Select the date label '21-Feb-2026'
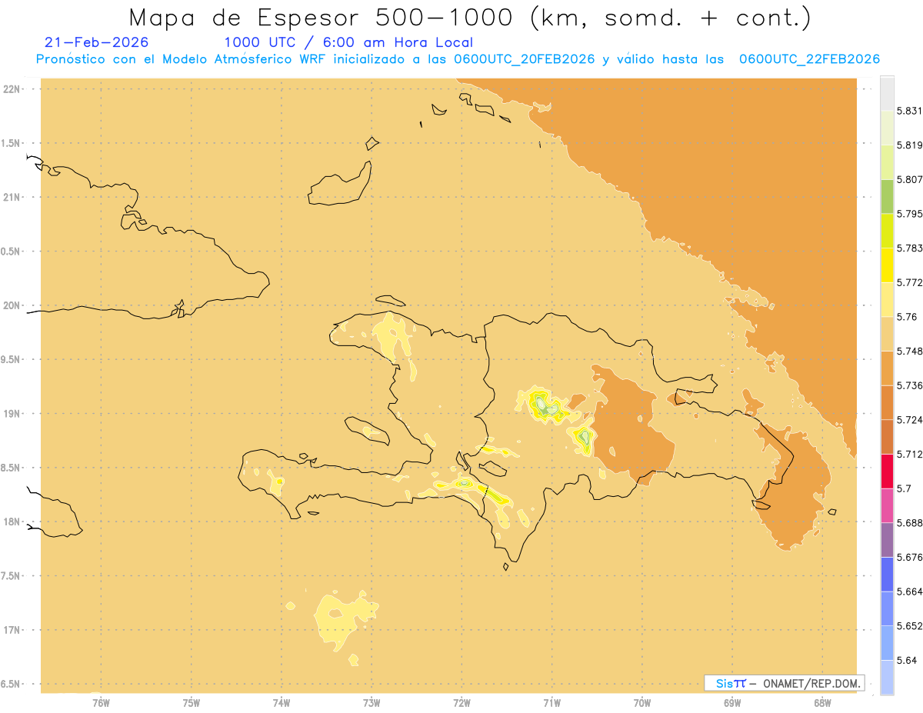923x713 pixels. (x=97, y=43)
